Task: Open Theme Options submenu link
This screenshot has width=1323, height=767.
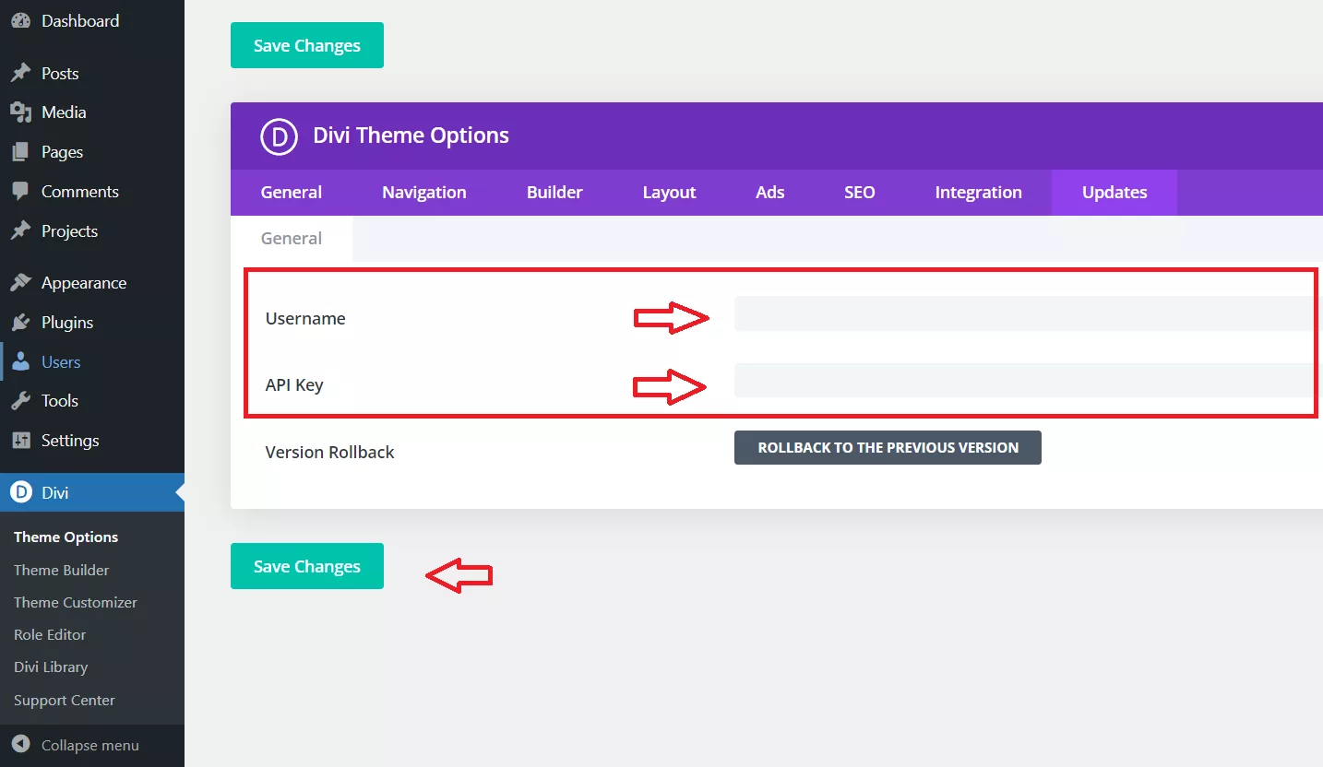Action: (66, 537)
